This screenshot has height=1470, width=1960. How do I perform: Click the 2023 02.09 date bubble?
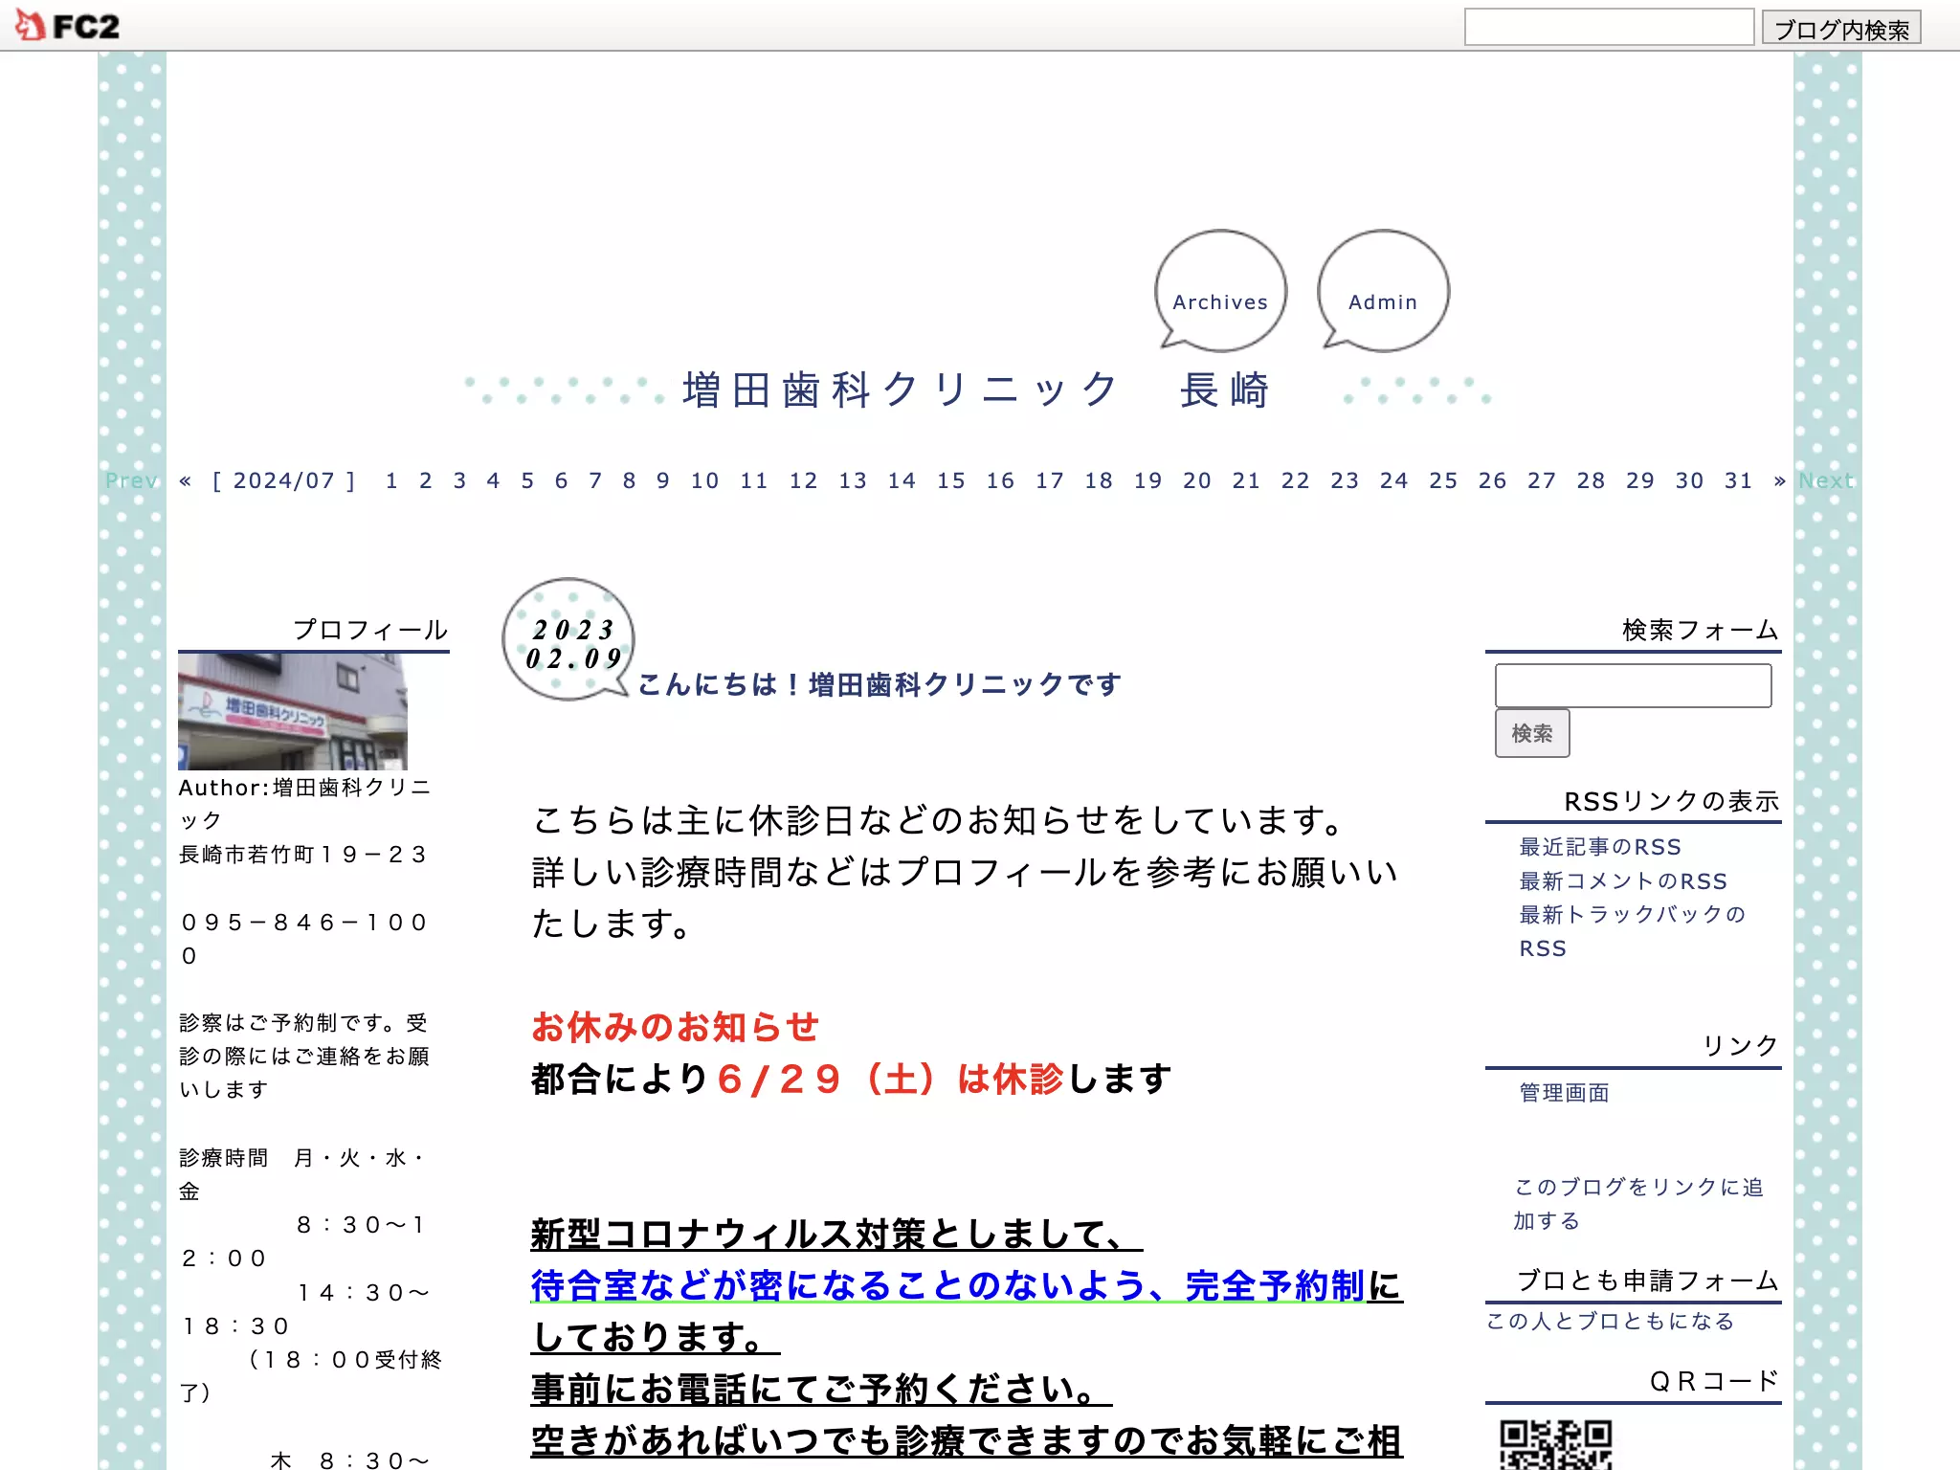(x=568, y=639)
